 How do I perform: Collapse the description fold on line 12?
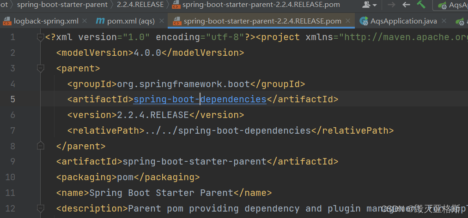pos(40,208)
